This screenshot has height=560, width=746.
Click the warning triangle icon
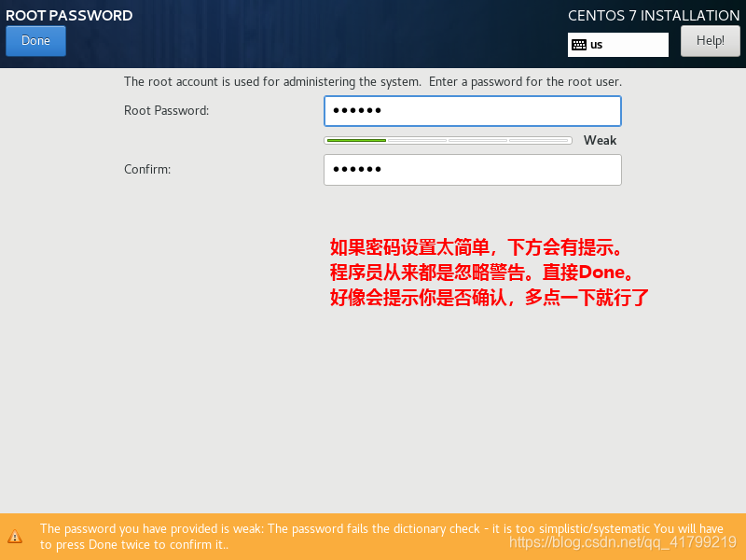(x=15, y=537)
